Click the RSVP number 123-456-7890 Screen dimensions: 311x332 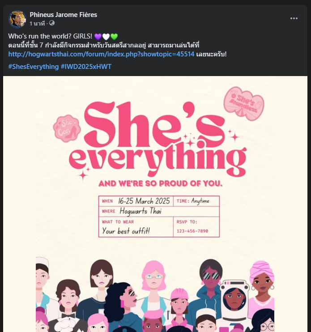(x=192, y=231)
